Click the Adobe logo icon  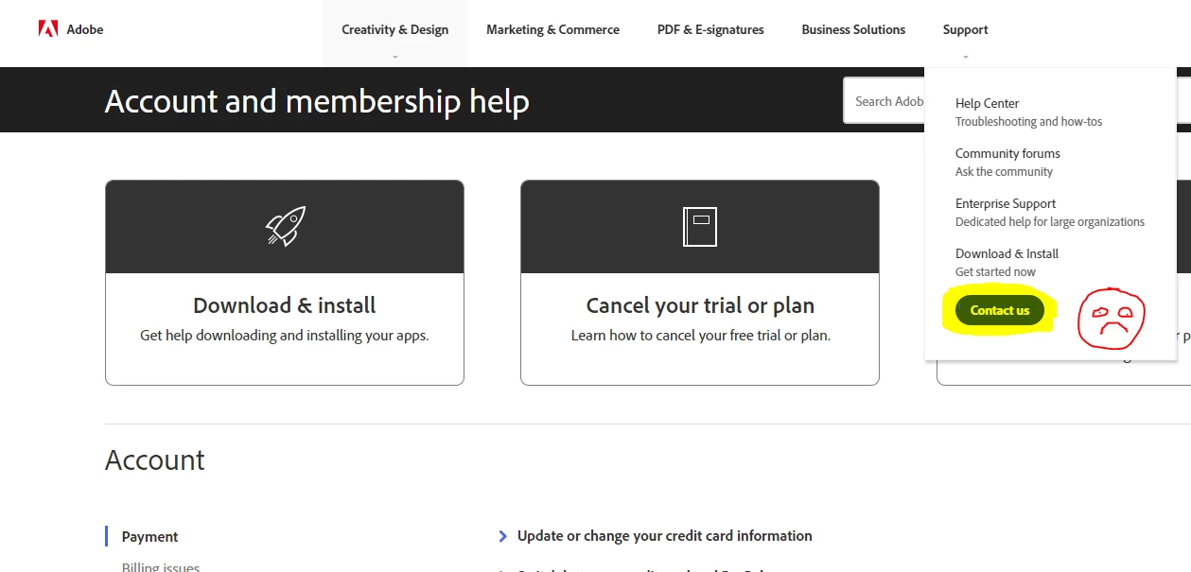pyautogui.click(x=48, y=29)
